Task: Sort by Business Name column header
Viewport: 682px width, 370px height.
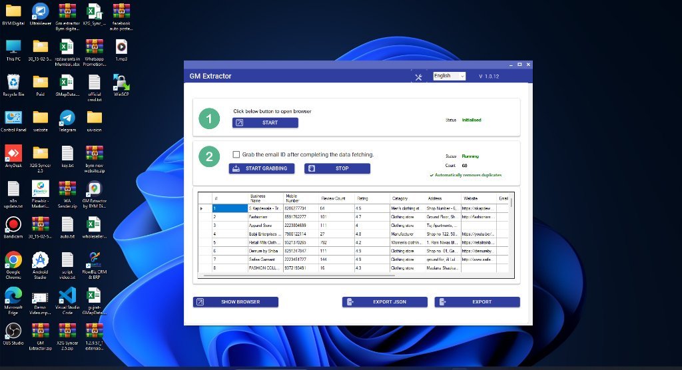Action: pyautogui.click(x=265, y=198)
